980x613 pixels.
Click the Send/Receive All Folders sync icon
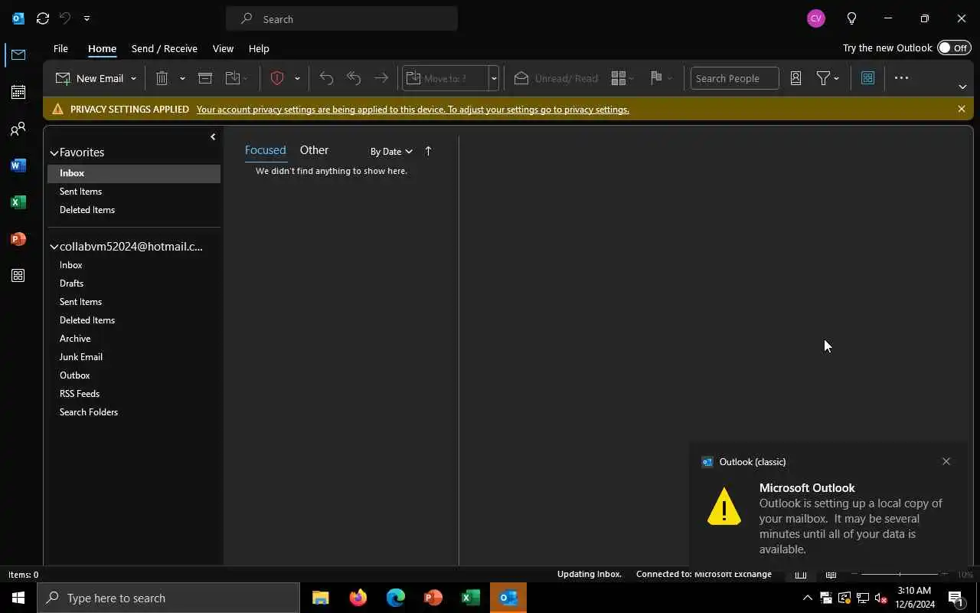pyautogui.click(x=43, y=18)
